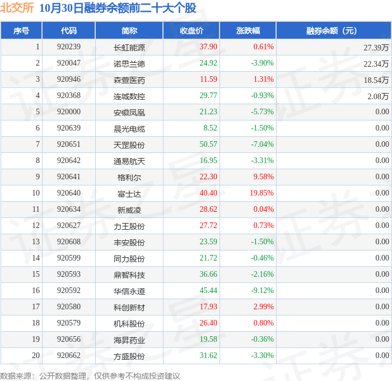Click the change value -7.04%
The width and height of the screenshot is (392, 381).
pyautogui.click(x=262, y=145)
